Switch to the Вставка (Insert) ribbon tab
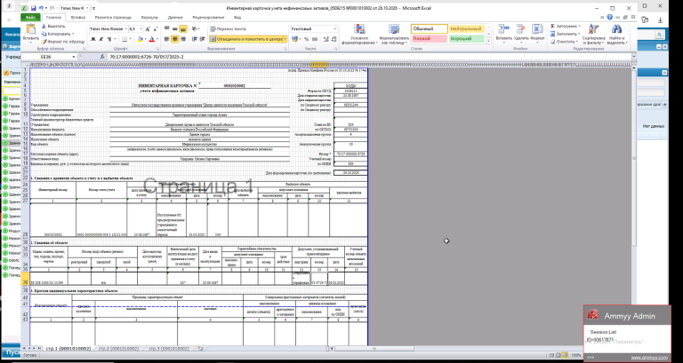This screenshot has width=683, height=363. pyautogui.click(x=78, y=18)
